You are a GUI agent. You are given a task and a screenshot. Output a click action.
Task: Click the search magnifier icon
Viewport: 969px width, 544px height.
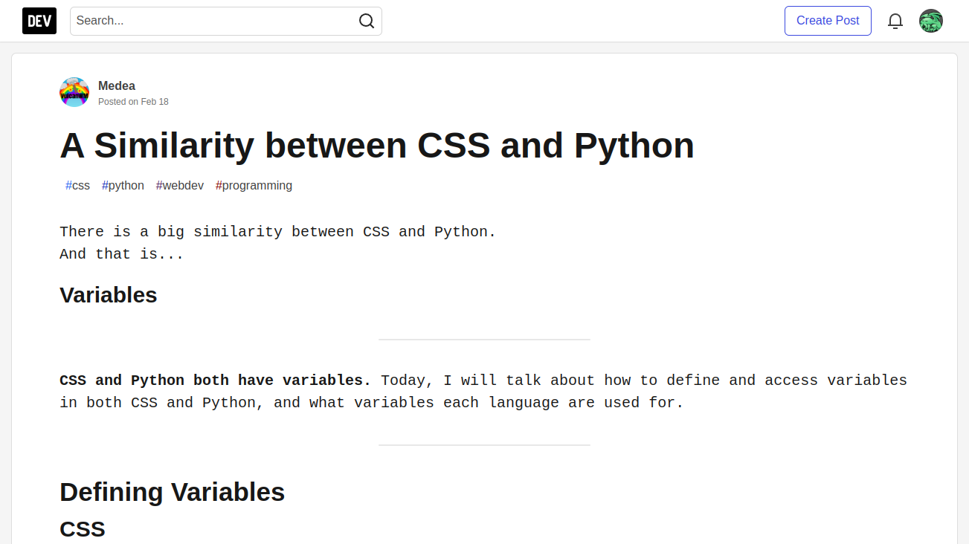pos(366,21)
